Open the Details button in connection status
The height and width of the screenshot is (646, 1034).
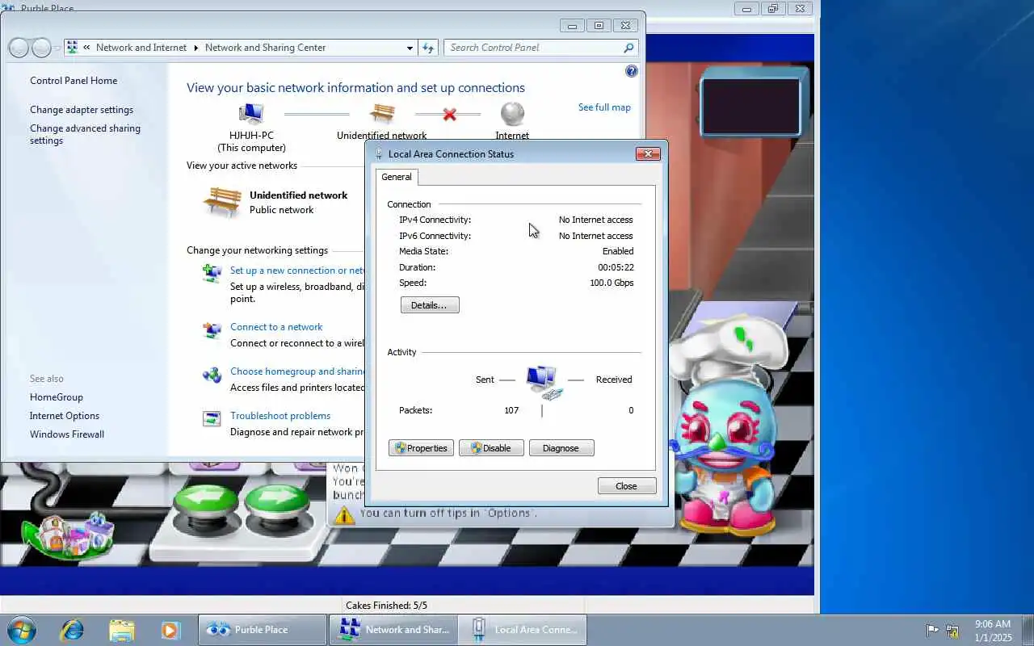[430, 305]
